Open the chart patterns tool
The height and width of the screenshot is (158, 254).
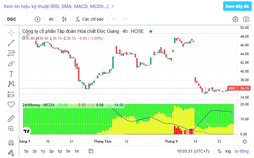[11, 84]
